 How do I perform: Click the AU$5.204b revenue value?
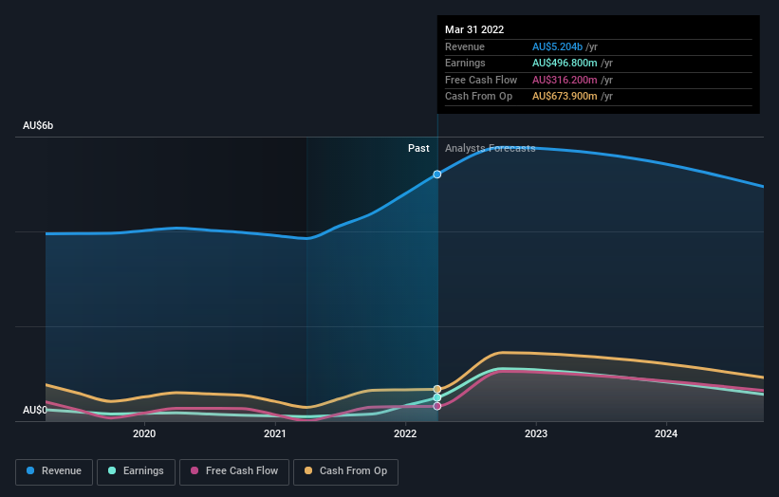(557, 46)
